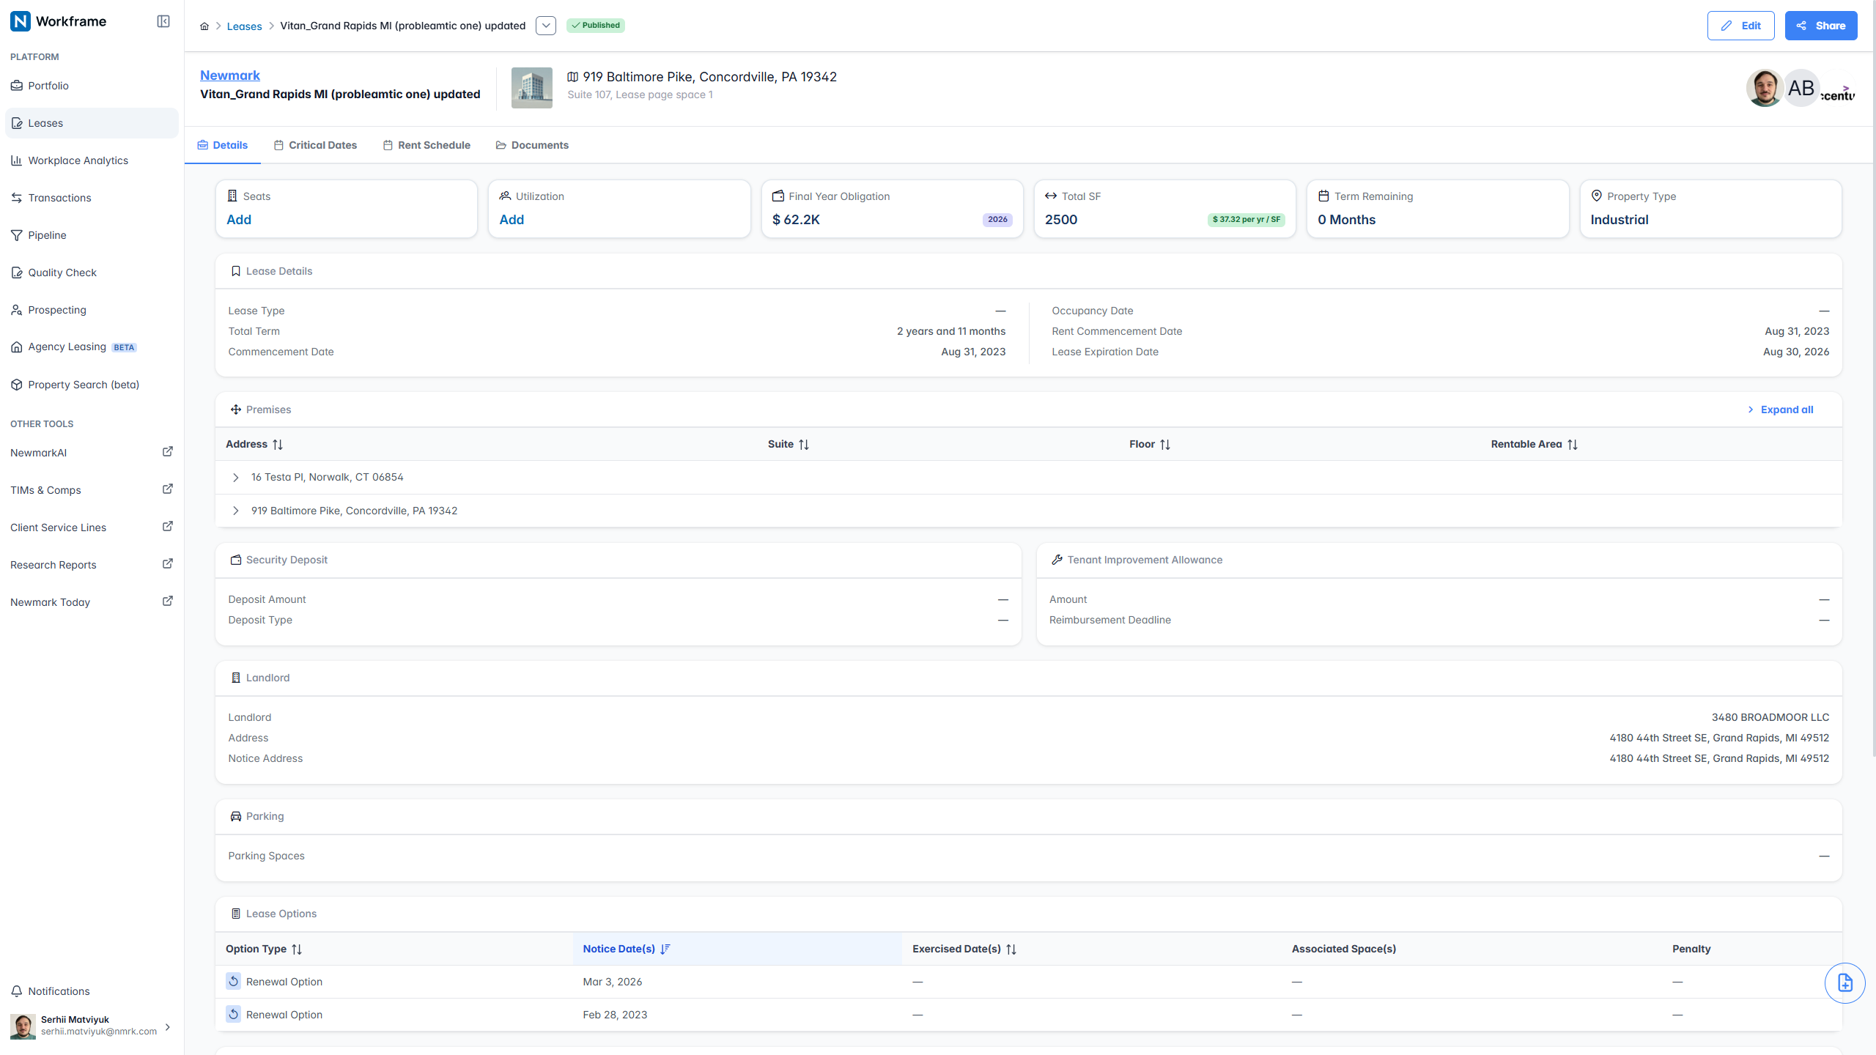Switch to the Rent Schedule tab
Image resolution: width=1876 pixels, height=1055 pixels.
click(x=426, y=145)
